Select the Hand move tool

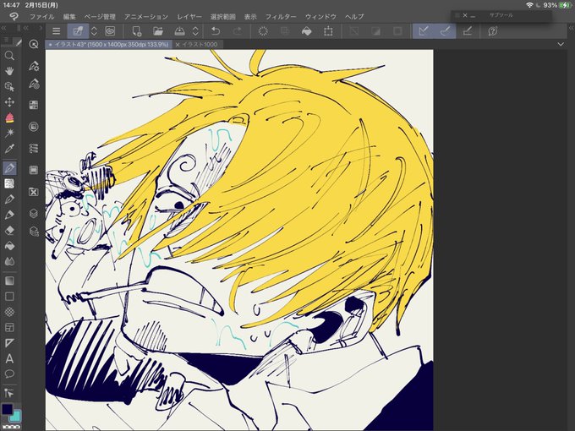coord(9,71)
